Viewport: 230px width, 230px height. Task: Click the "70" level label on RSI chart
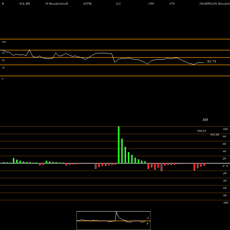(x=3, y=53)
